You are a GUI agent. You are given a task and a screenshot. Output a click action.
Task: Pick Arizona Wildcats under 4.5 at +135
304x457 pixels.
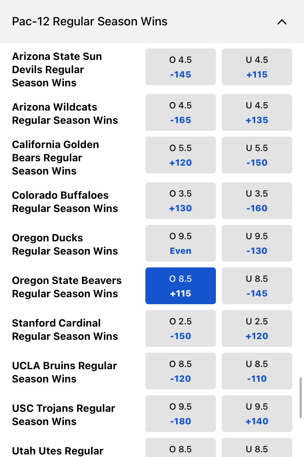[x=257, y=112]
